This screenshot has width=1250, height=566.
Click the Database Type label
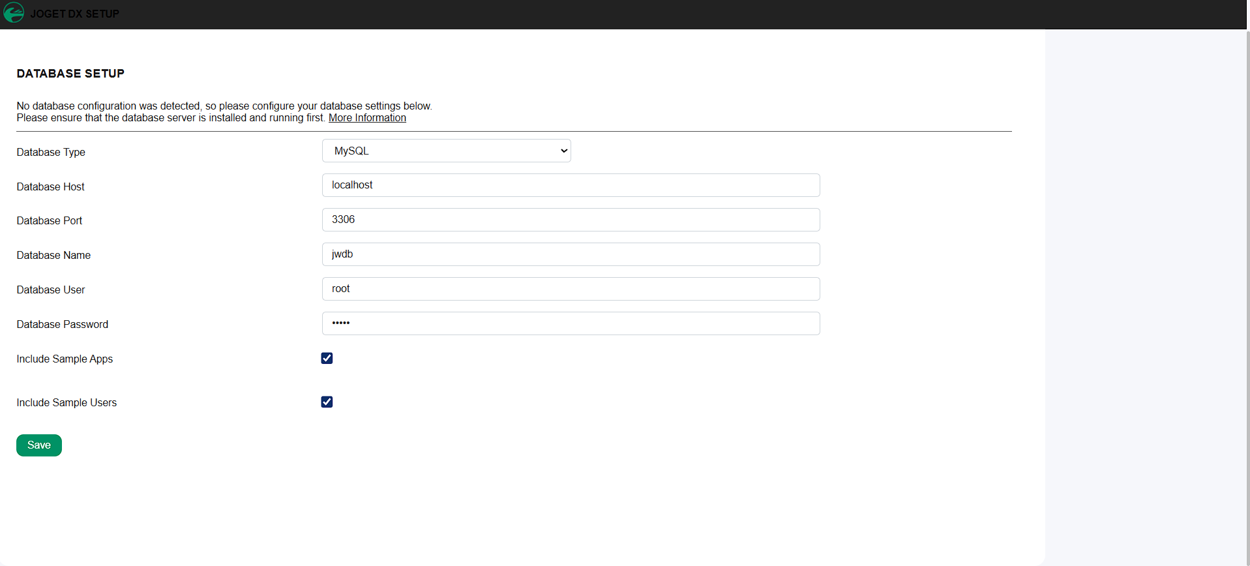coord(51,152)
